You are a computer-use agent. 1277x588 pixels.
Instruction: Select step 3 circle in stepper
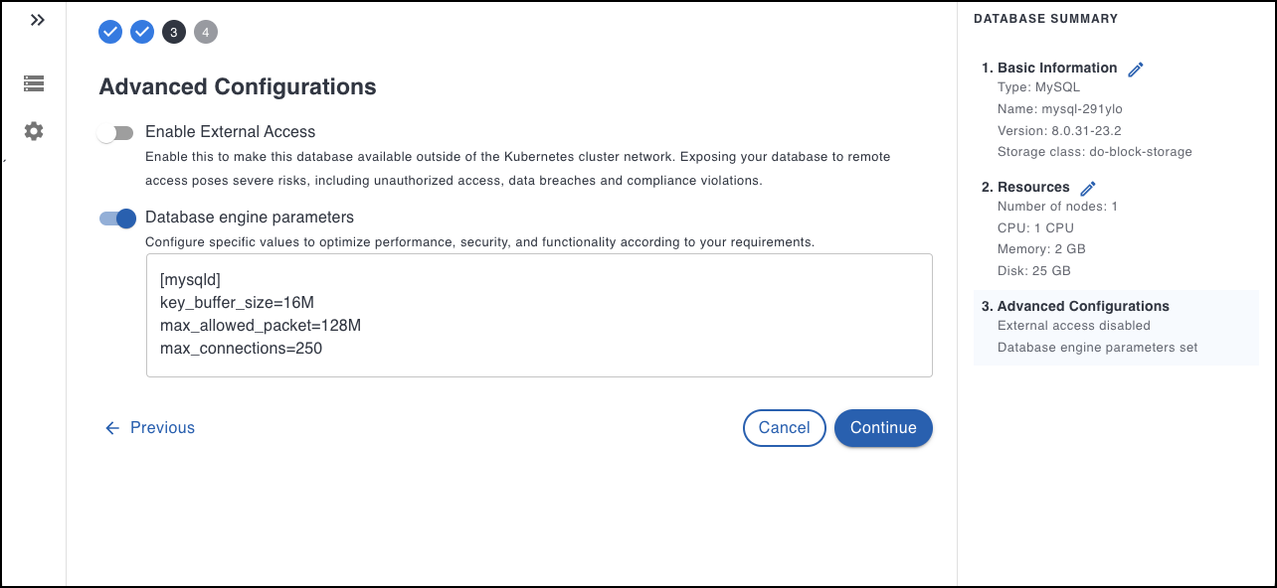pyautogui.click(x=174, y=32)
